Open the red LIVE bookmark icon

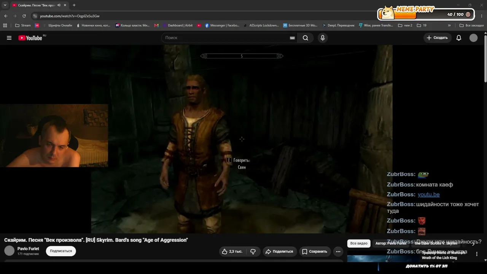(x=37, y=25)
